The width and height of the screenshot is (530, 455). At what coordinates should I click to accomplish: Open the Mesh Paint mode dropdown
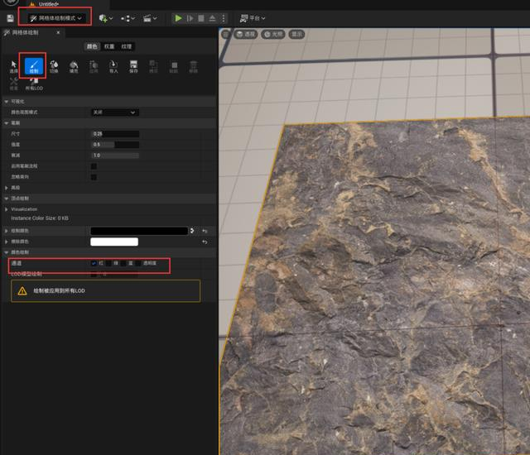pyautogui.click(x=55, y=18)
